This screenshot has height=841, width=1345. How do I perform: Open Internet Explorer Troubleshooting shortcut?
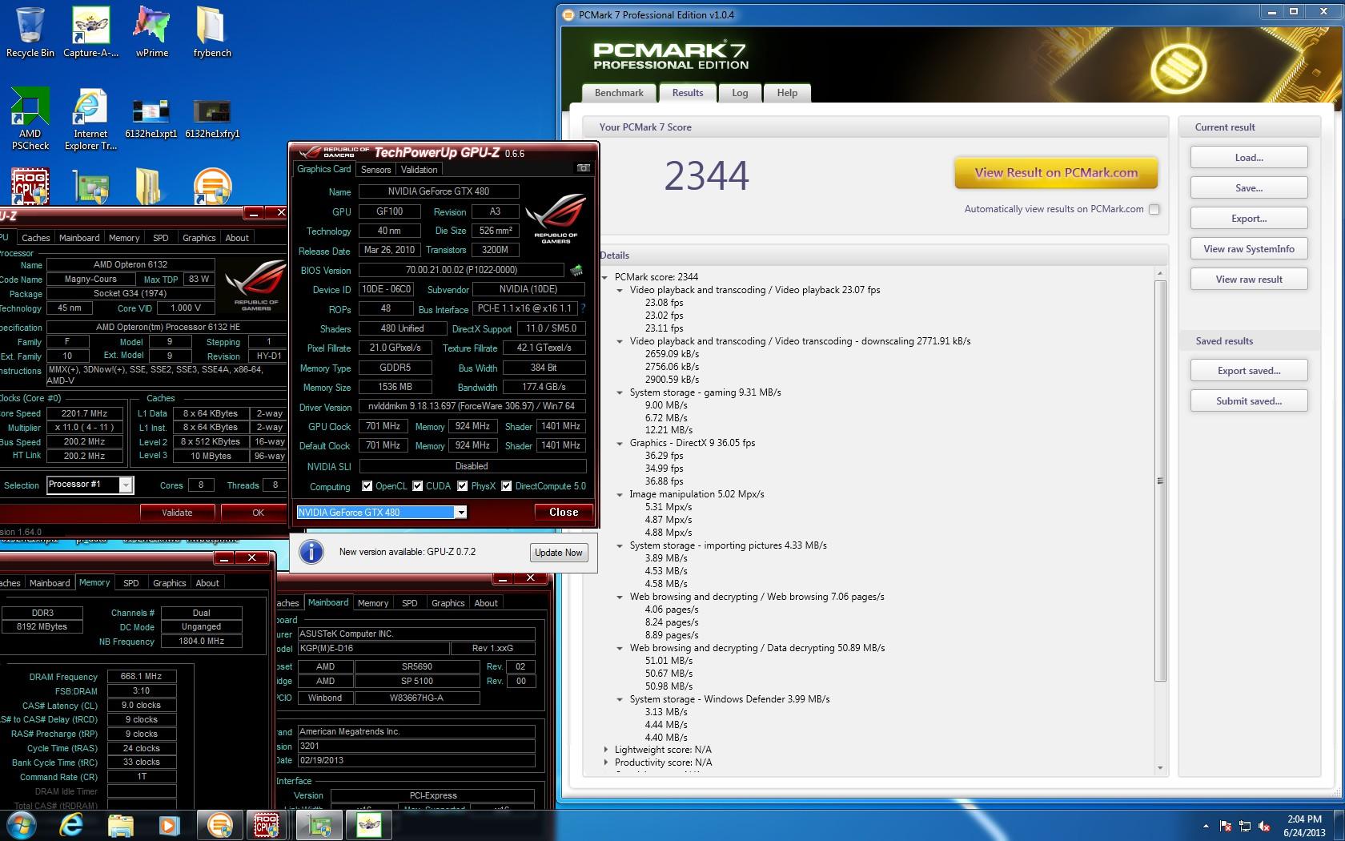pos(90,119)
